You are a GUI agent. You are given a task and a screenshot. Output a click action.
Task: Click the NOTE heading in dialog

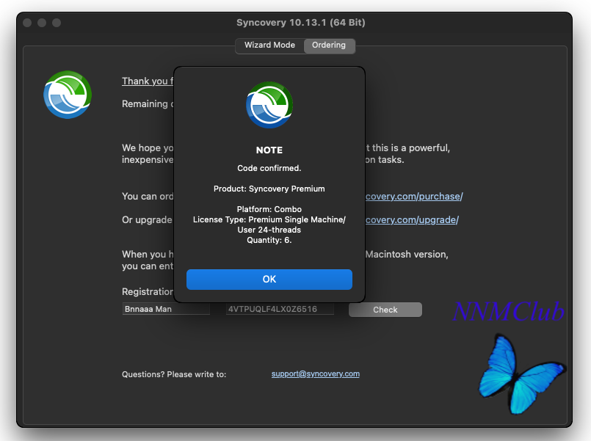pos(269,150)
